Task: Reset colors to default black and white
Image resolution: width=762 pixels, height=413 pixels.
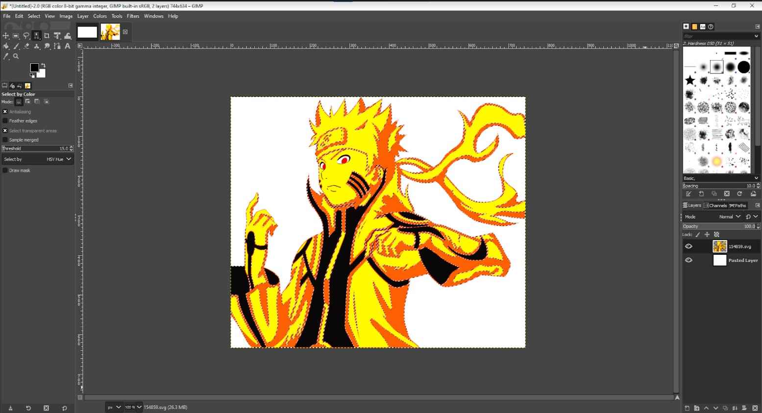Action: (32, 75)
